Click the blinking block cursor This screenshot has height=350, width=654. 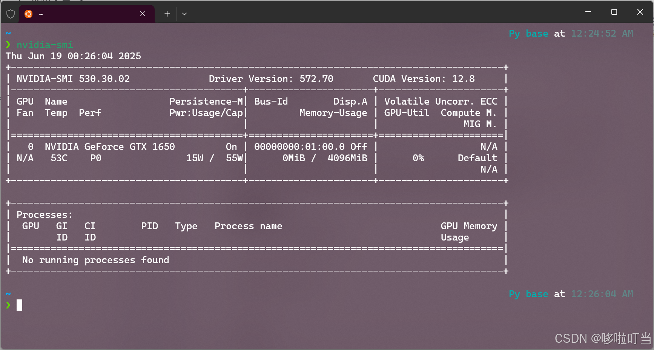pyautogui.click(x=19, y=305)
